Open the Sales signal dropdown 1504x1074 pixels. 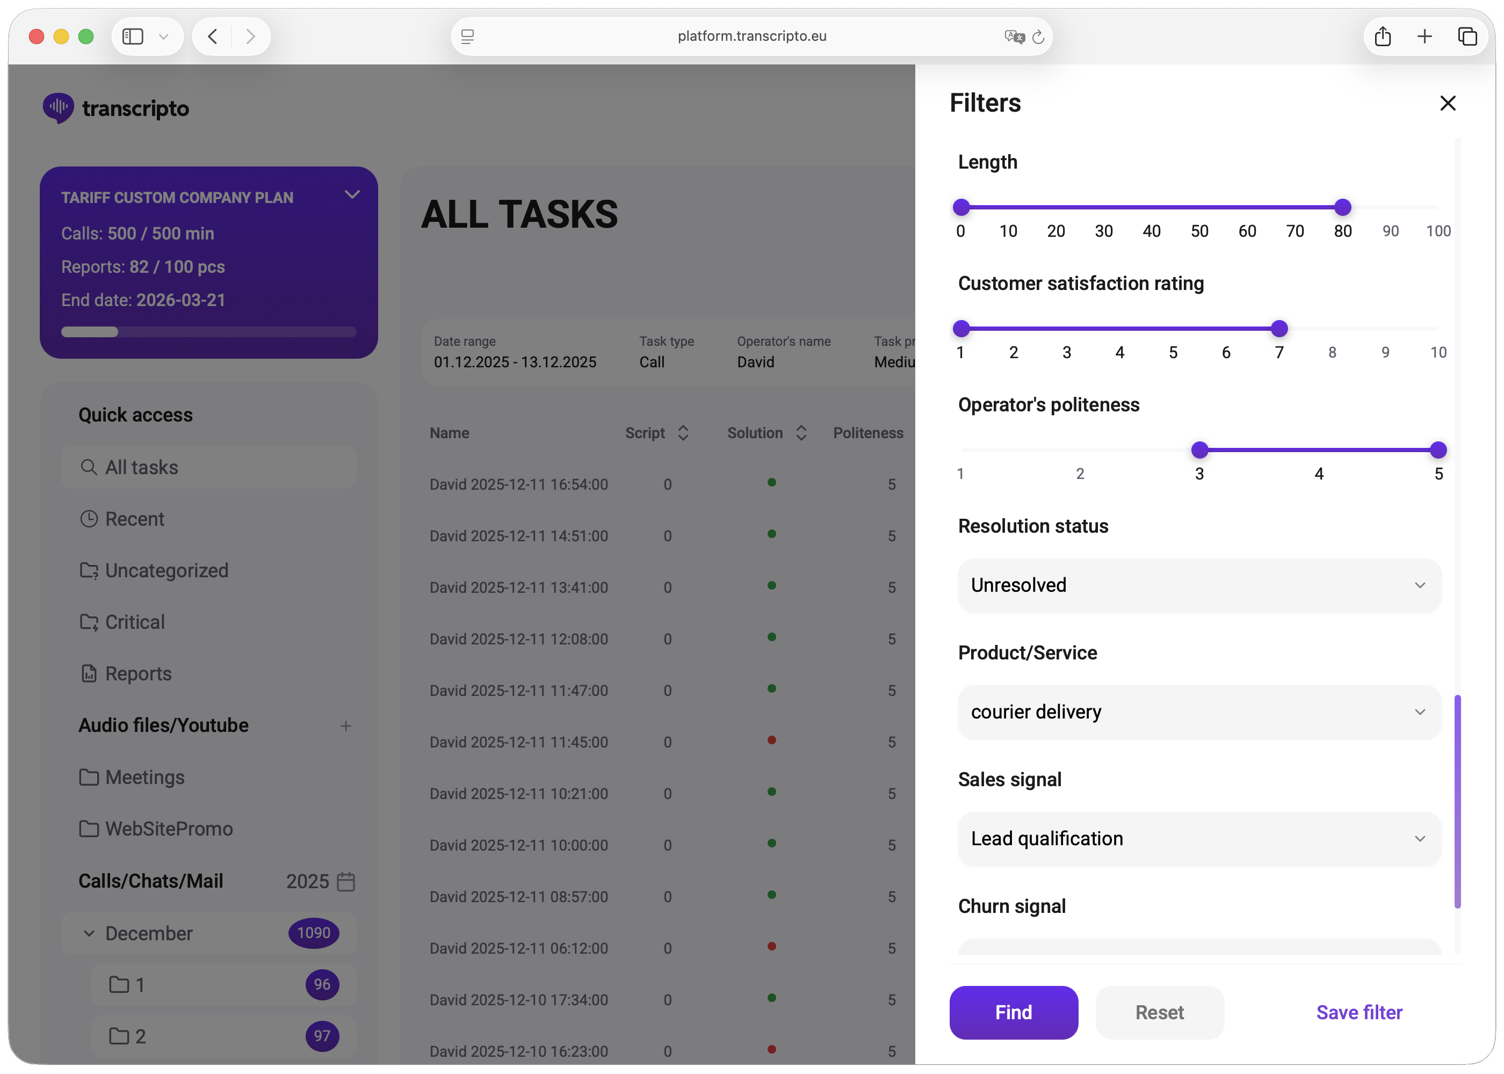1198,839
